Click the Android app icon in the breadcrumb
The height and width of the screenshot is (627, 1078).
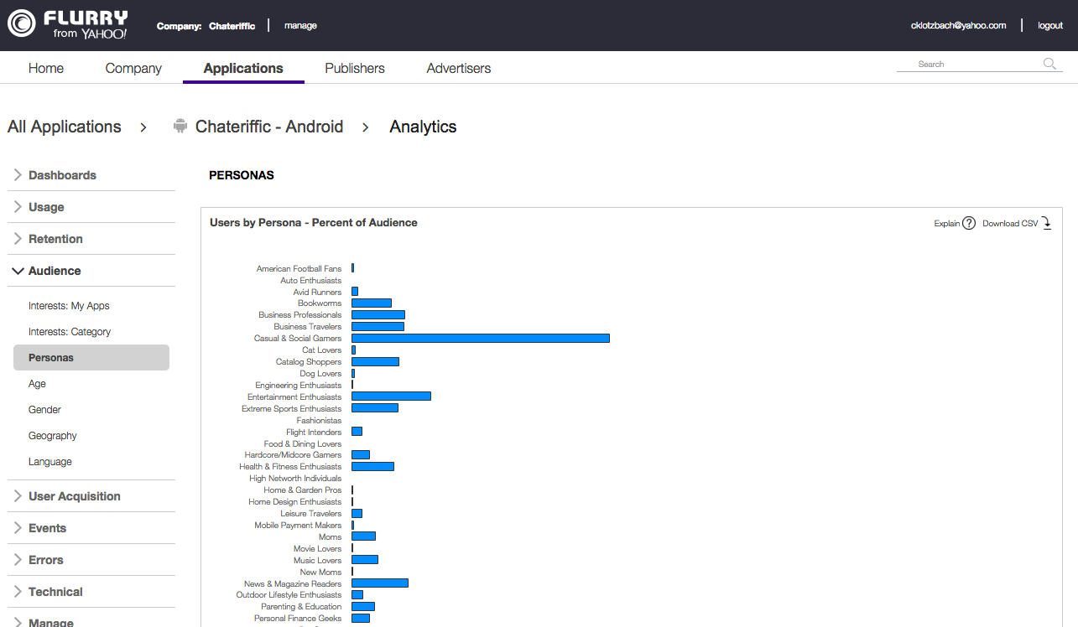[180, 126]
